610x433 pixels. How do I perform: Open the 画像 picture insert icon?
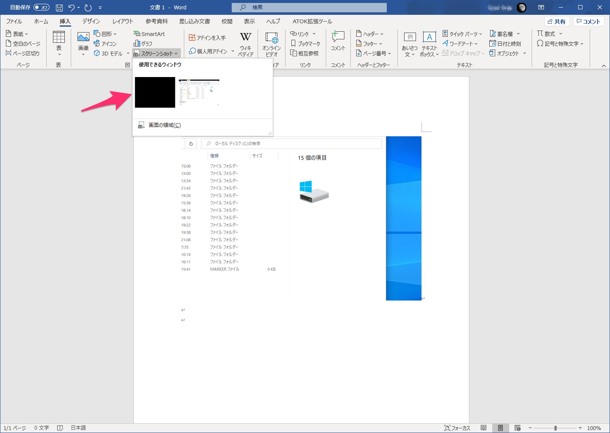pos(83,44)
